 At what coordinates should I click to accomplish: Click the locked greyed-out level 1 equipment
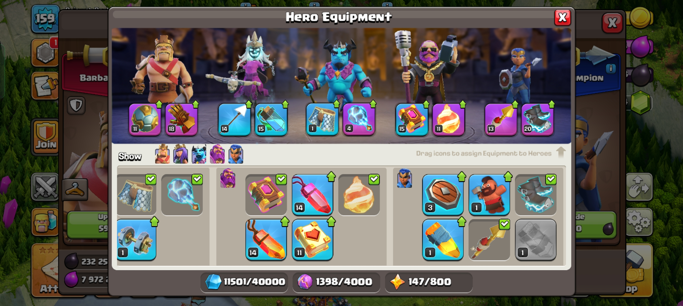pos(536,240)
